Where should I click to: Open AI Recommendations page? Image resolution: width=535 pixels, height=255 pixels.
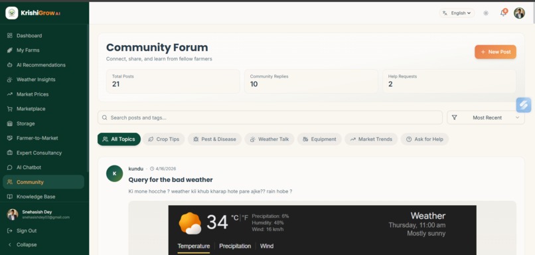pos(44,65)
